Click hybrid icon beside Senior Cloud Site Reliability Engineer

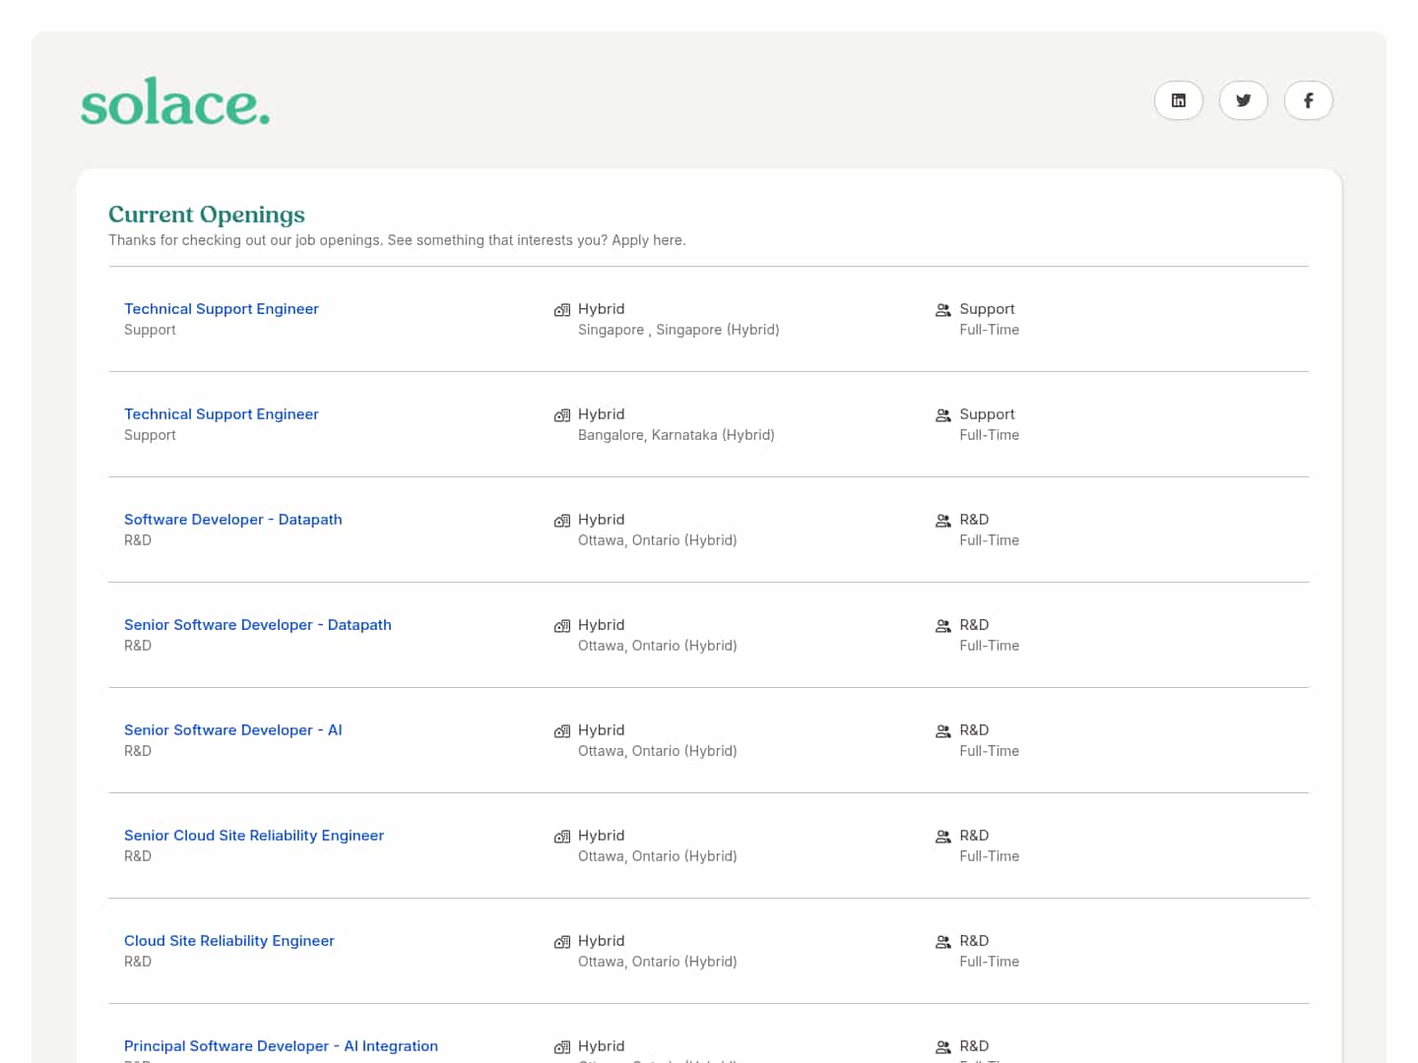pos(562,837)
